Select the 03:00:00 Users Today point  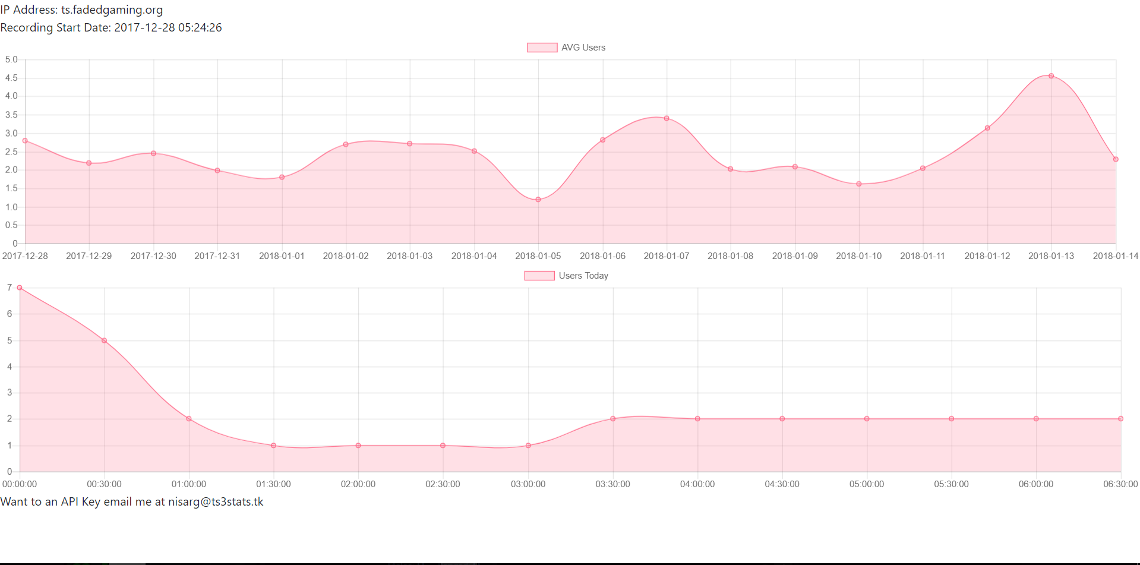point(528,446)
